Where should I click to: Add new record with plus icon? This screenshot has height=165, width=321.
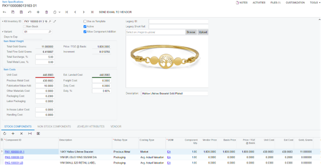38,12
